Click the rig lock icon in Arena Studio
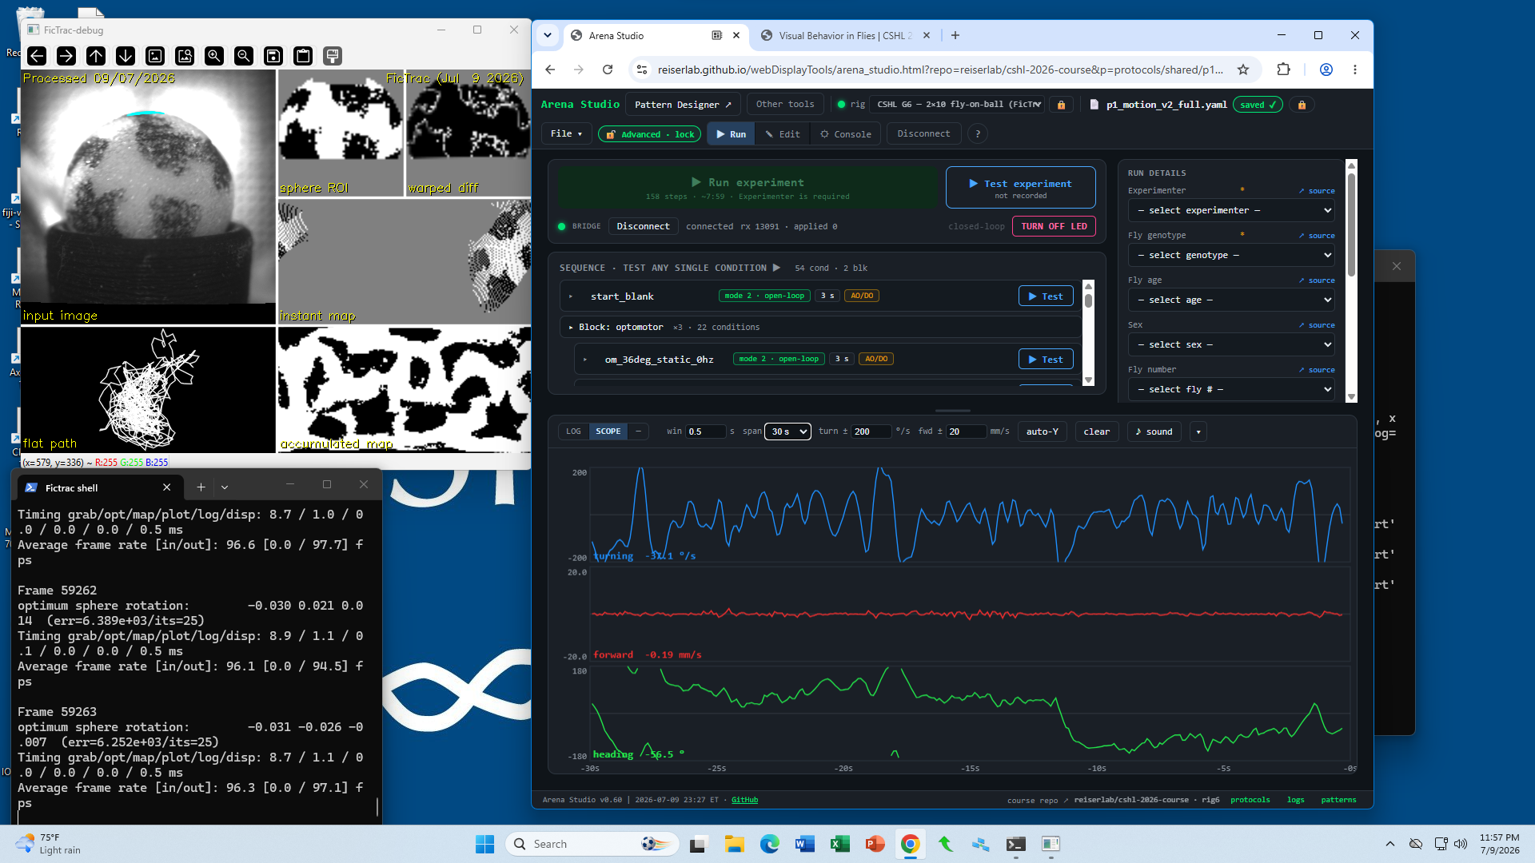 (x=1061, y=105)
